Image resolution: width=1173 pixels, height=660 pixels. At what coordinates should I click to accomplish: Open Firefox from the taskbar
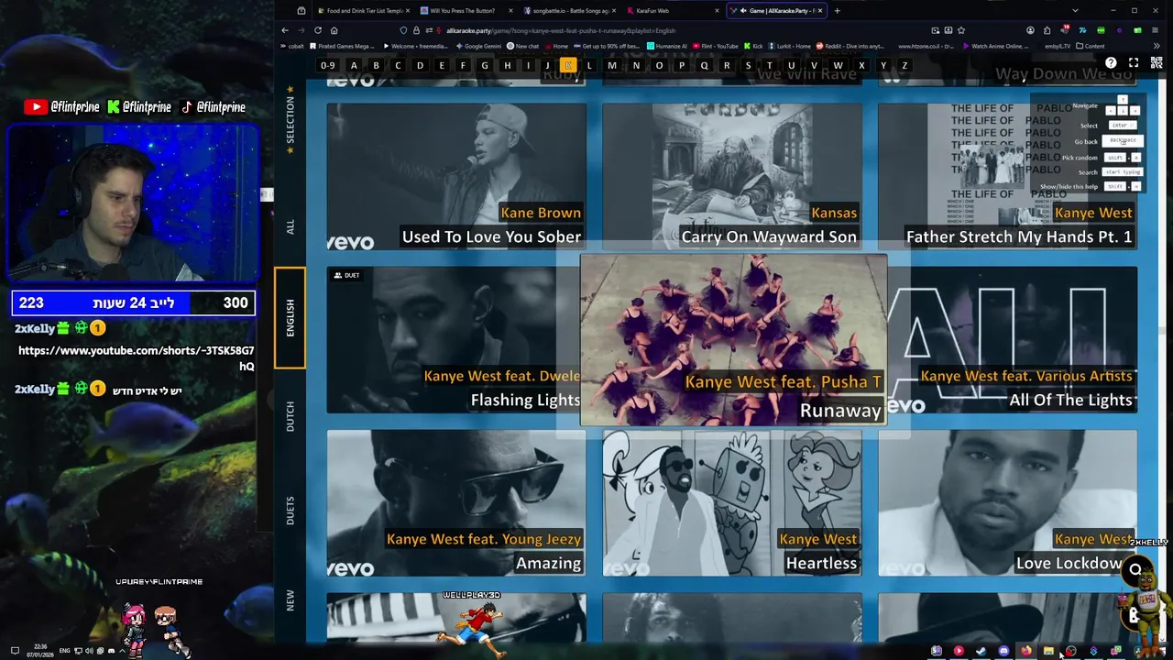coord(1026,651)
